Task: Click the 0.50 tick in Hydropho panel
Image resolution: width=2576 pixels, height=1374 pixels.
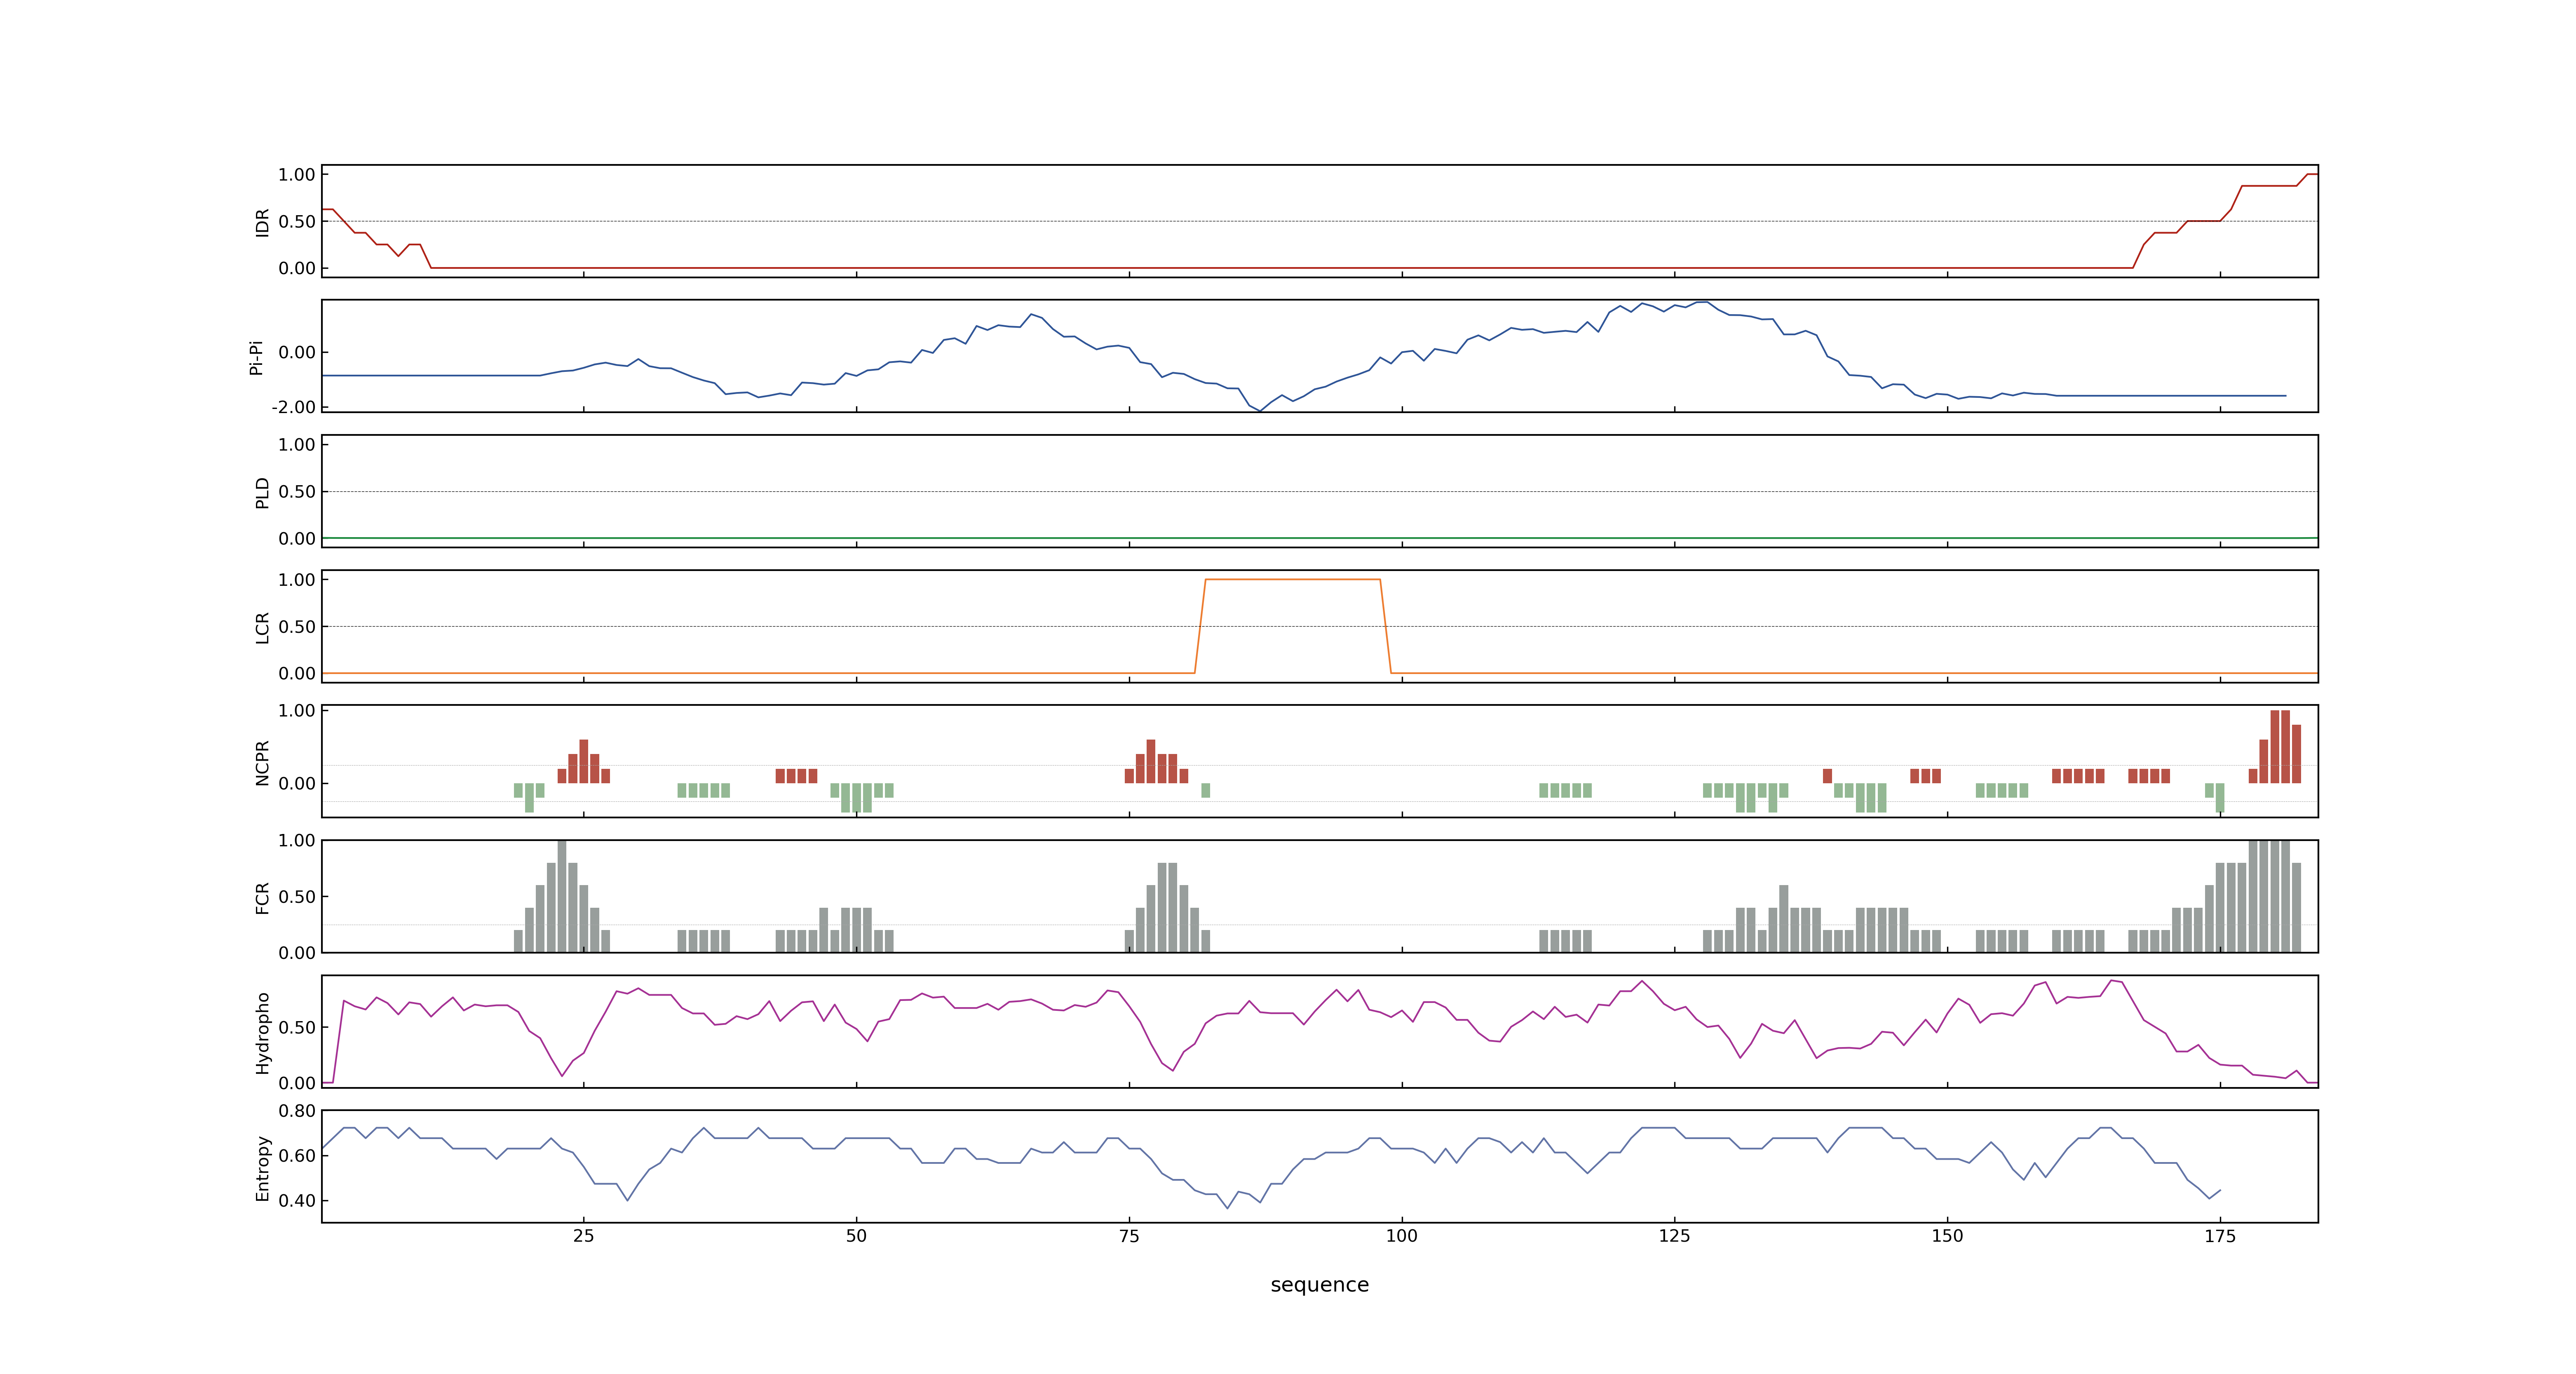Action: 297,1027
